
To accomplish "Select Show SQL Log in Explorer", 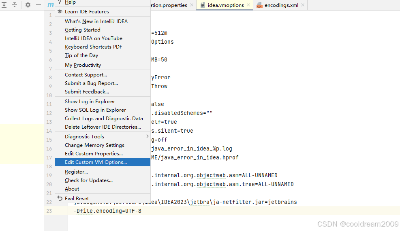I will tap(103, 110).
